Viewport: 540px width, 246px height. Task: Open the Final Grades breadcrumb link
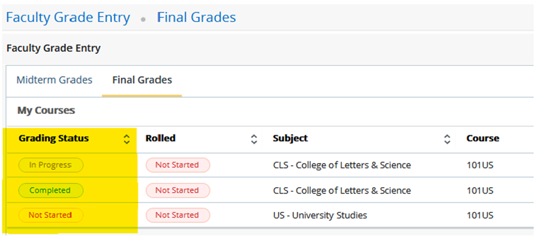click(197, 17)
